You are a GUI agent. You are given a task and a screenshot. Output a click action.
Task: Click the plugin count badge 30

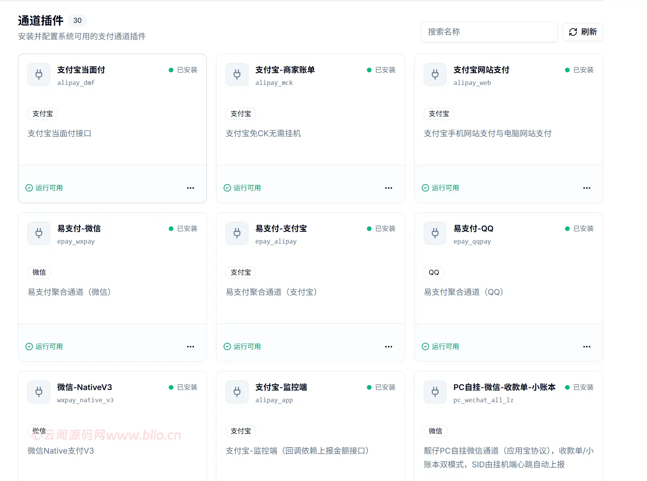77,21
